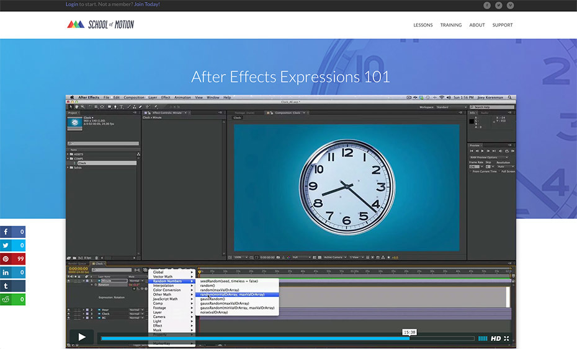Select the Rectangle shape tool
The image size is (577, 349).
tap(109, 107)
